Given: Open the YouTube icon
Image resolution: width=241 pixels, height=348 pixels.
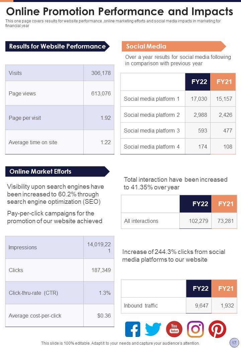Looking at the screenshot, I should tap(174, 329).
